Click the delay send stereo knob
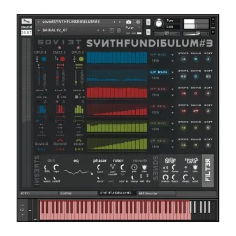Image resolution: width=236 pixels, height=236 pixels. click(x=165, y=177)
